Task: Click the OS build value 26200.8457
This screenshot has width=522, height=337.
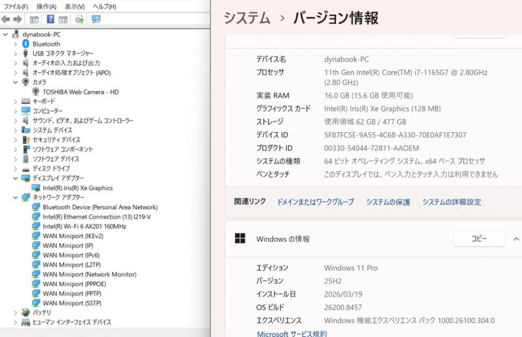Action: [x=343, y=307]
